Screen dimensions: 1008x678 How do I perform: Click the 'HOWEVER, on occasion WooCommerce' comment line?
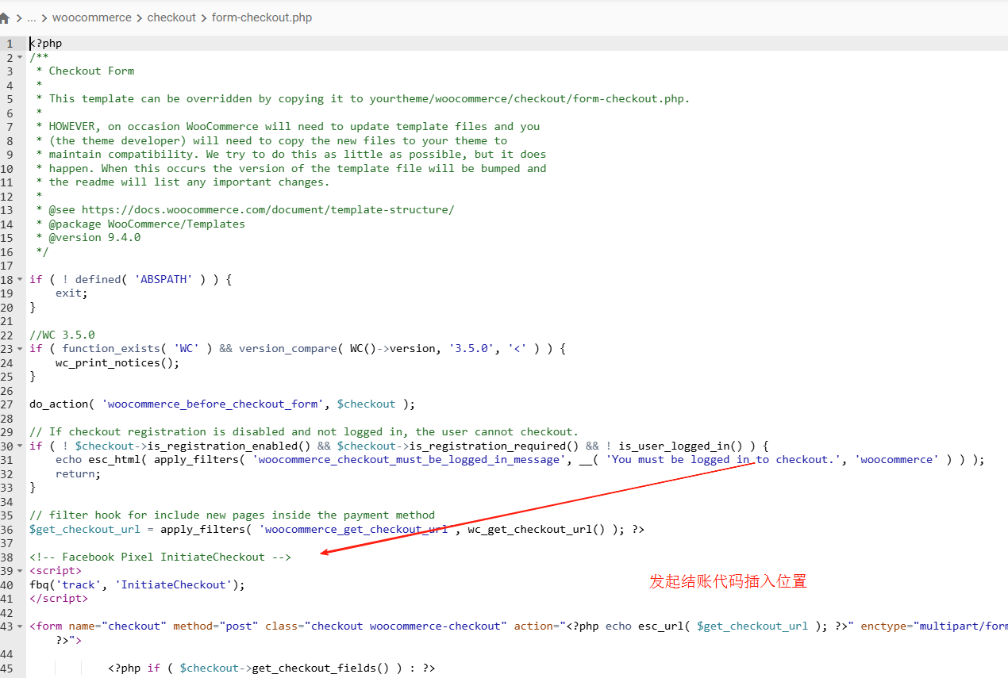288,126
